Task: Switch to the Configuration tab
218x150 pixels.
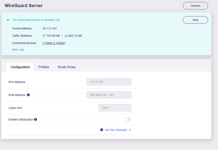Action: (x=20, y=67)
